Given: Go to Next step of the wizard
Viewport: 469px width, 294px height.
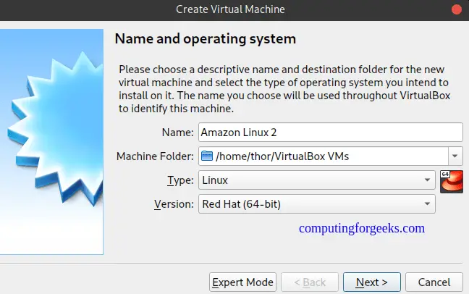Looking at the screenshot, I should click(372, 282).
